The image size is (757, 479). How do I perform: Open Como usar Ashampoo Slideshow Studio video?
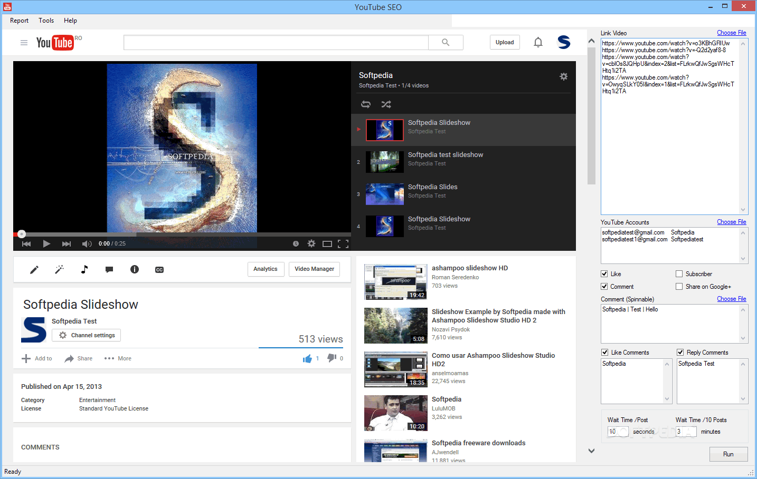493,359
